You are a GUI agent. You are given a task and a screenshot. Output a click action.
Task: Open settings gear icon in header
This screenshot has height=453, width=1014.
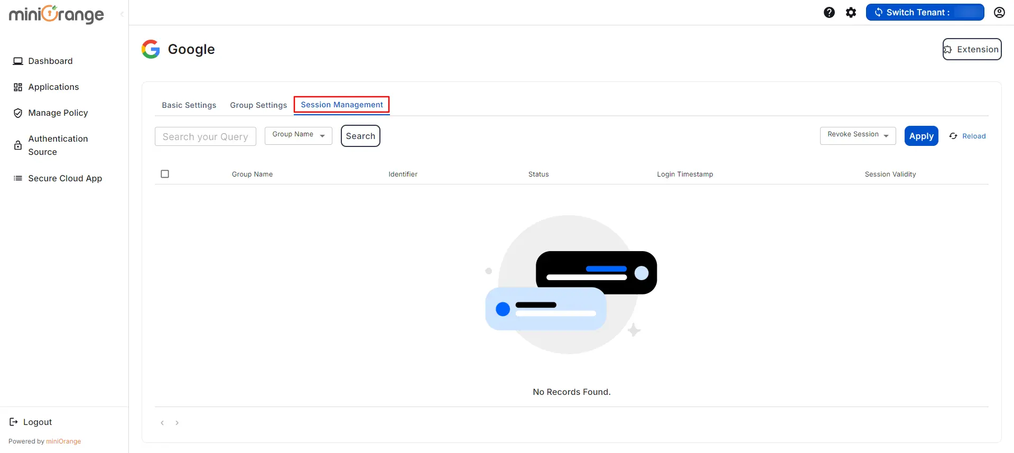851,12
